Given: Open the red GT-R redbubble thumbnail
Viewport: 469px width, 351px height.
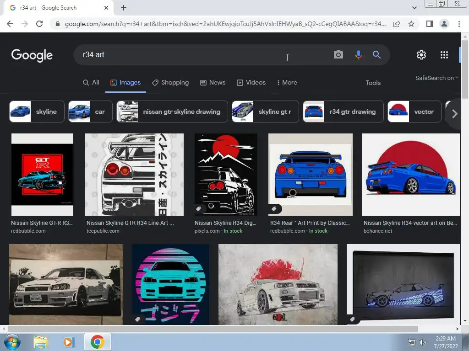Looking at the screenshot, I should pyautogui.click(x=42, y=175).
